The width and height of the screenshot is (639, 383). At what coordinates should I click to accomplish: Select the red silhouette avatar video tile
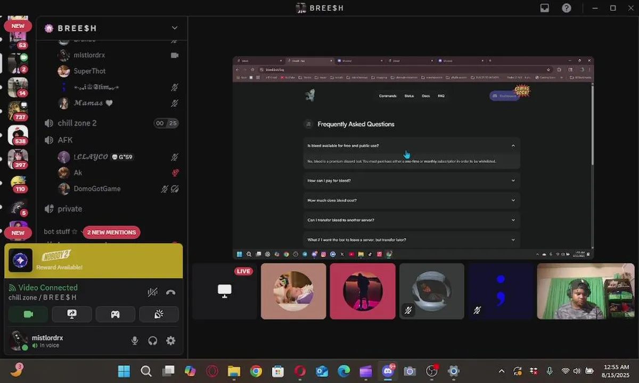pyautogui.click(x=363, y=291)
